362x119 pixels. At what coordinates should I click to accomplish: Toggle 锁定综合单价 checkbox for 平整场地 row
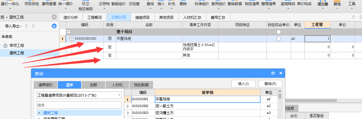[x=279, y=39]
